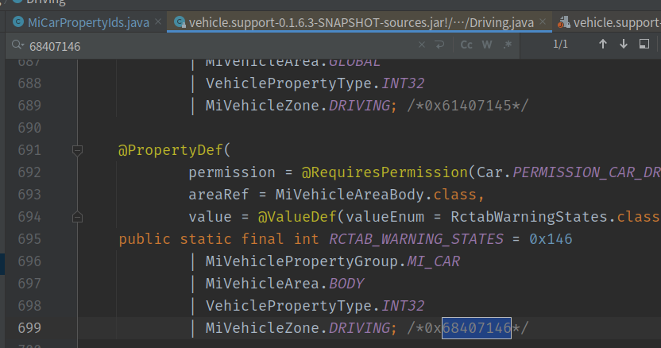Toggle Regex search option
Image resolution: width=661 pixels, height=348 pixels.
[508, 44]
